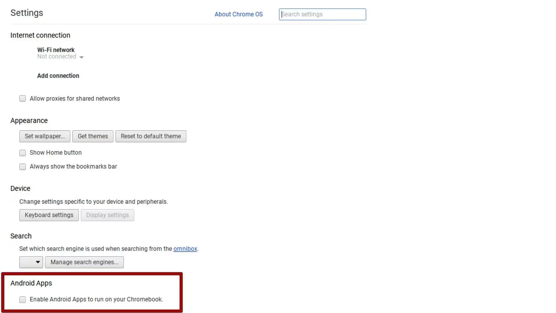Select the Internet connection section
Image resolution: width=556 pixels, height=313 pixels.
[40, 35]
